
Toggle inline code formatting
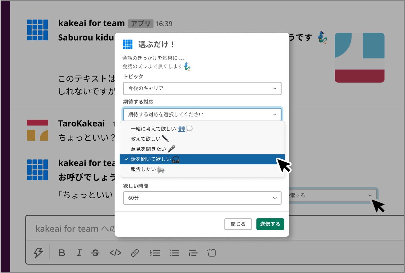115,253
